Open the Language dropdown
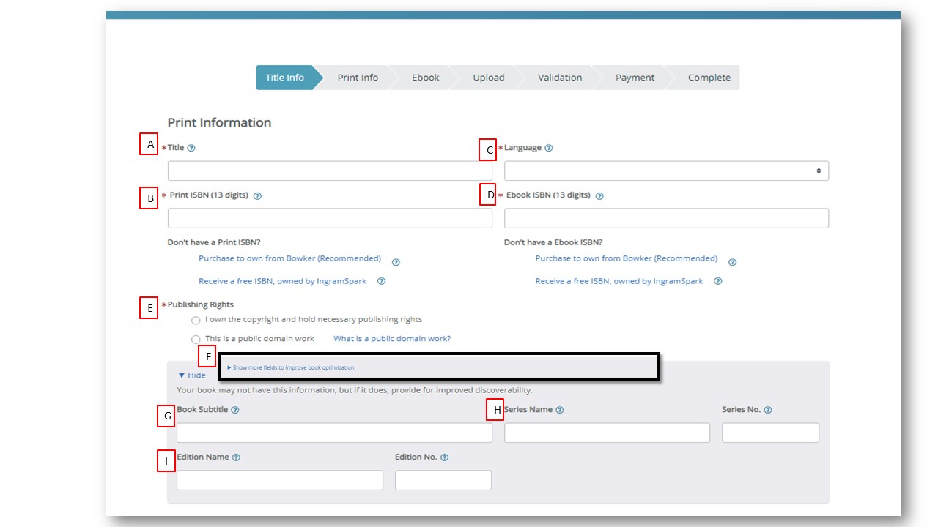The height and width of the screenshot is (527, 938). point(666,171)
